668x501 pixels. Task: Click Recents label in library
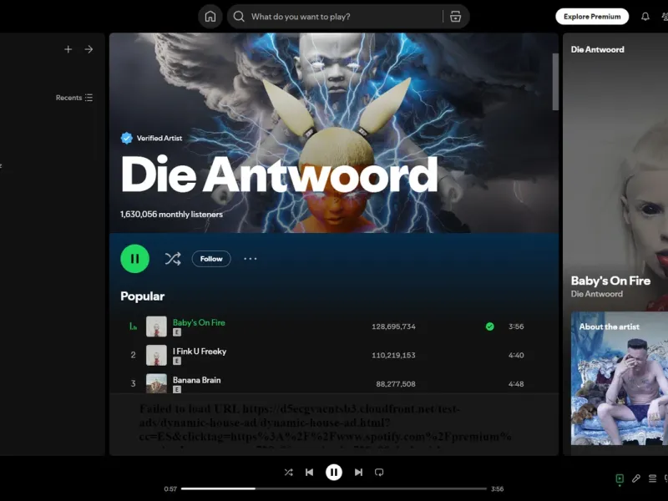tap(68, 98)
